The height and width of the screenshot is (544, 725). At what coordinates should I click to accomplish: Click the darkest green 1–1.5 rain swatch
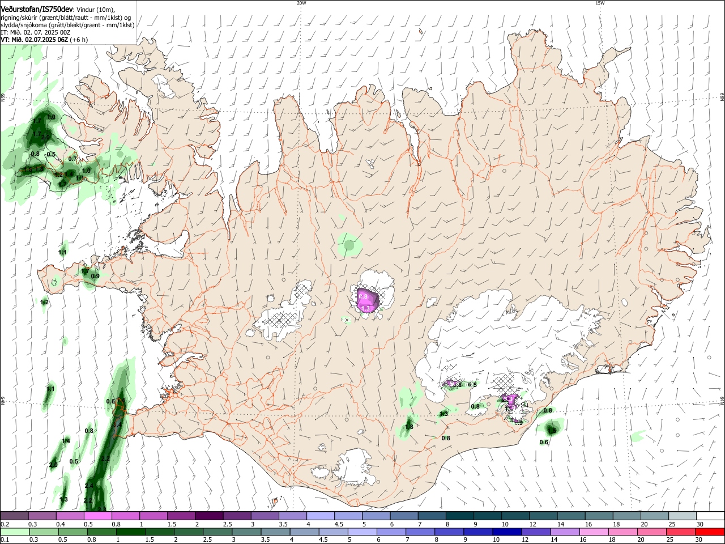click(131, 532)
